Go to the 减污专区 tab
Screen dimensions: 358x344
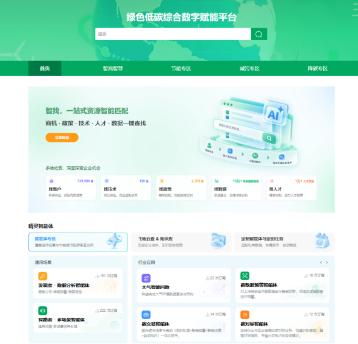(x=249, y=68)
